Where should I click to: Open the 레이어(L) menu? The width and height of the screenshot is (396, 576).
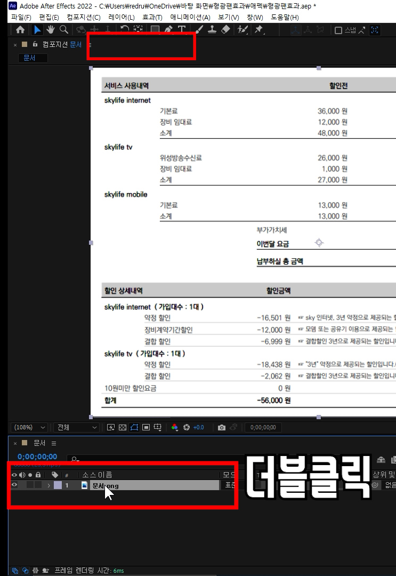coord(122,17)
